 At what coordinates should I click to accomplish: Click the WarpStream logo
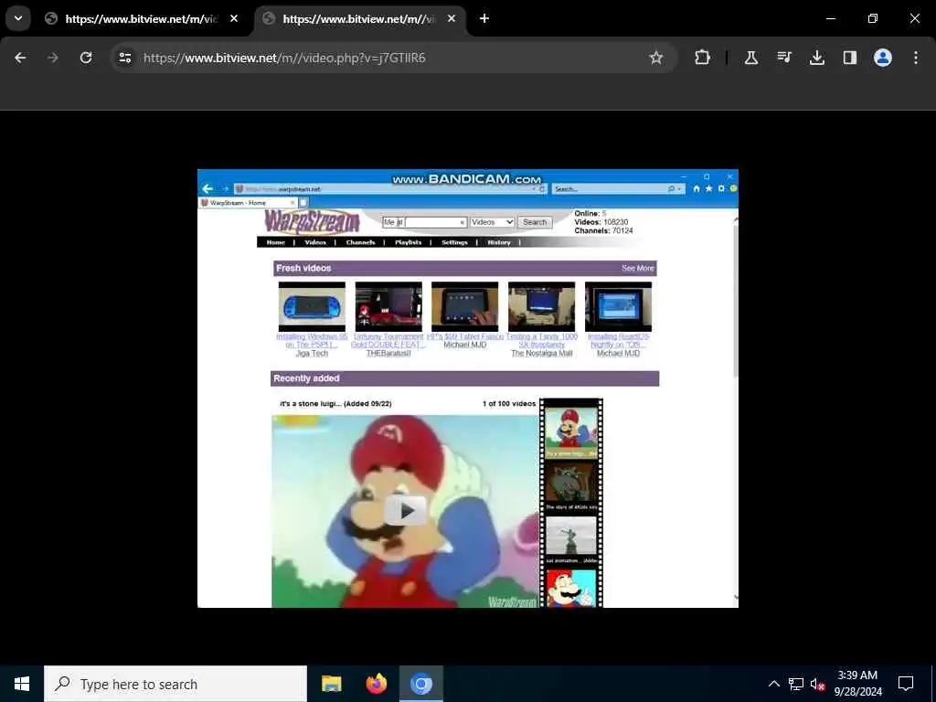click(313, 222)
